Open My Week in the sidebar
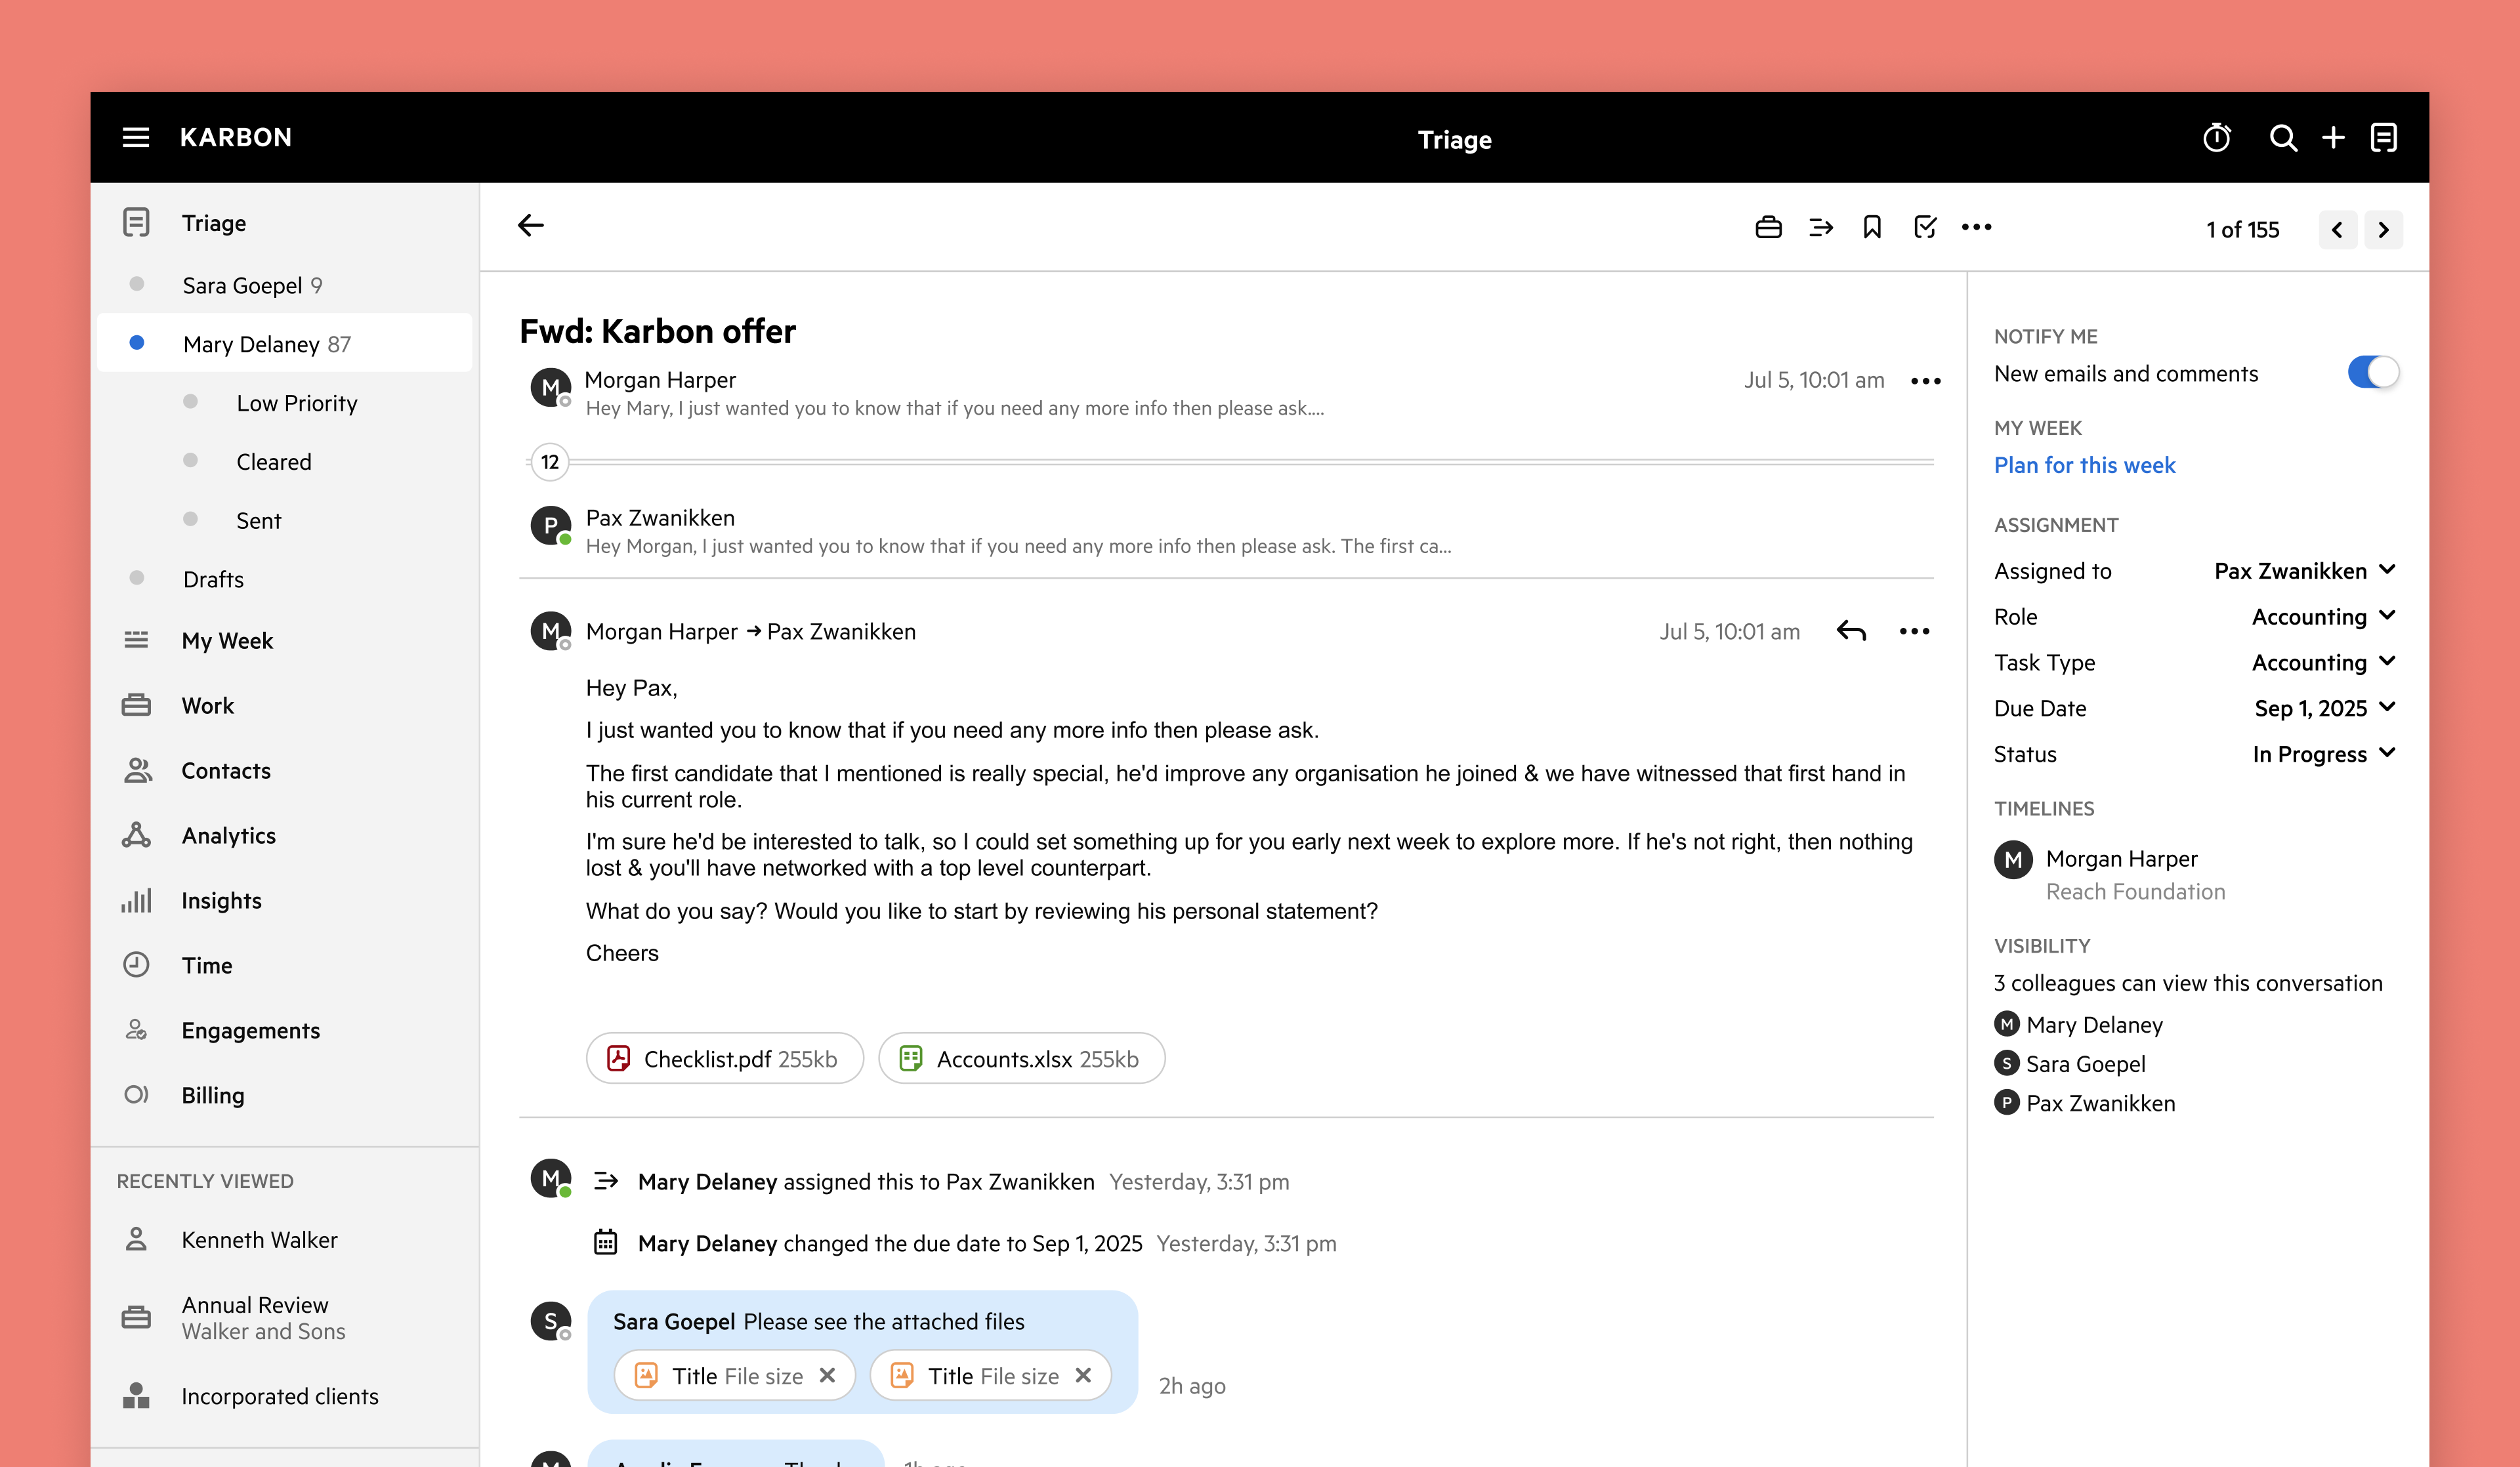This screenshot has height=1467, width=2520. (x=227, y=641)
